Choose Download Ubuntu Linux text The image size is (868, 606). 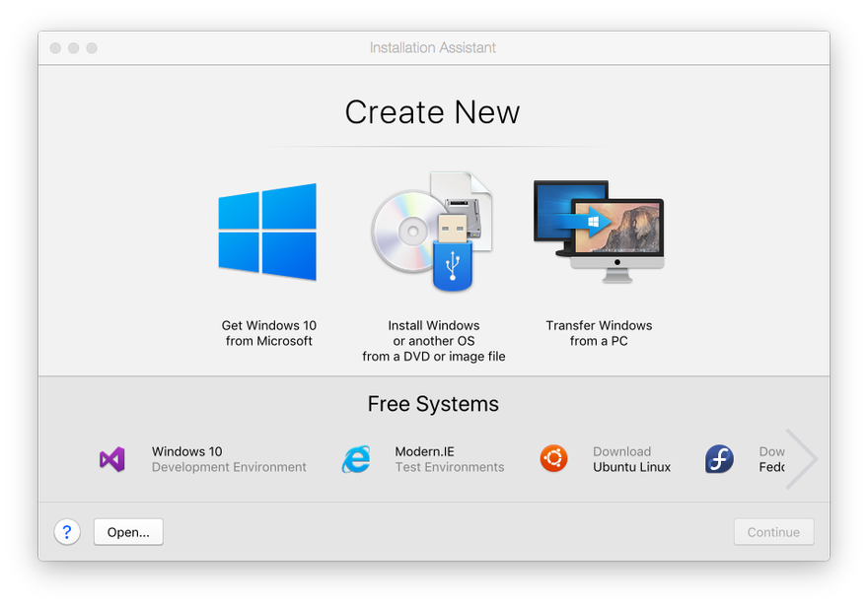pos(631,459)
